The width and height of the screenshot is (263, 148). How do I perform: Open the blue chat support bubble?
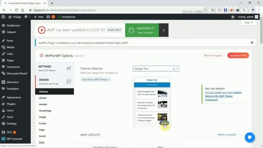click(249, 137)
